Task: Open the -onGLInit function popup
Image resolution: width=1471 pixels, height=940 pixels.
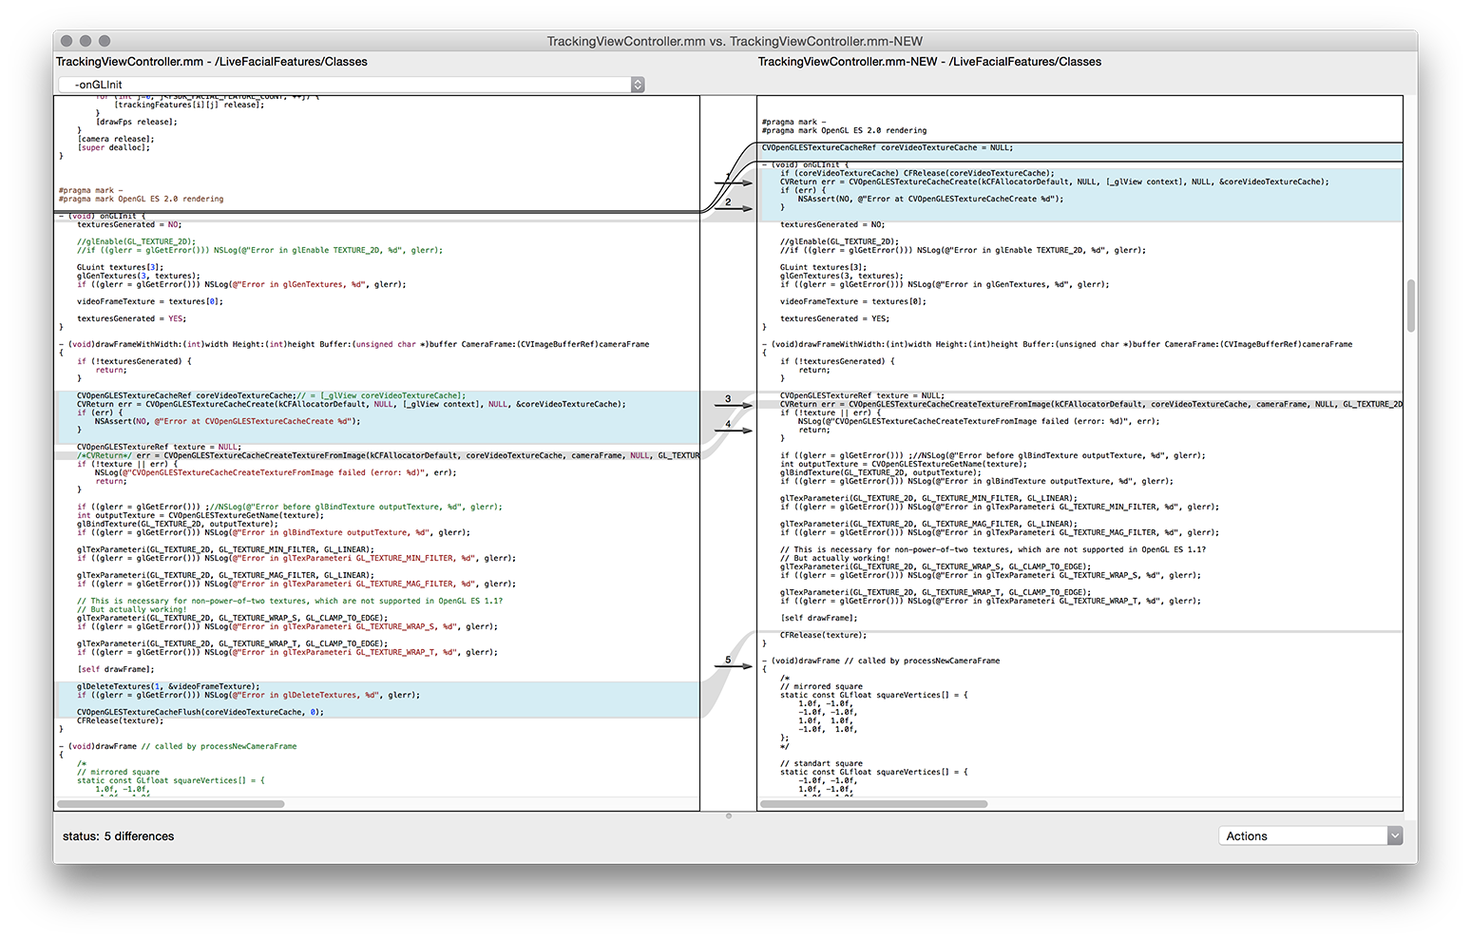Action: point(351,85)
